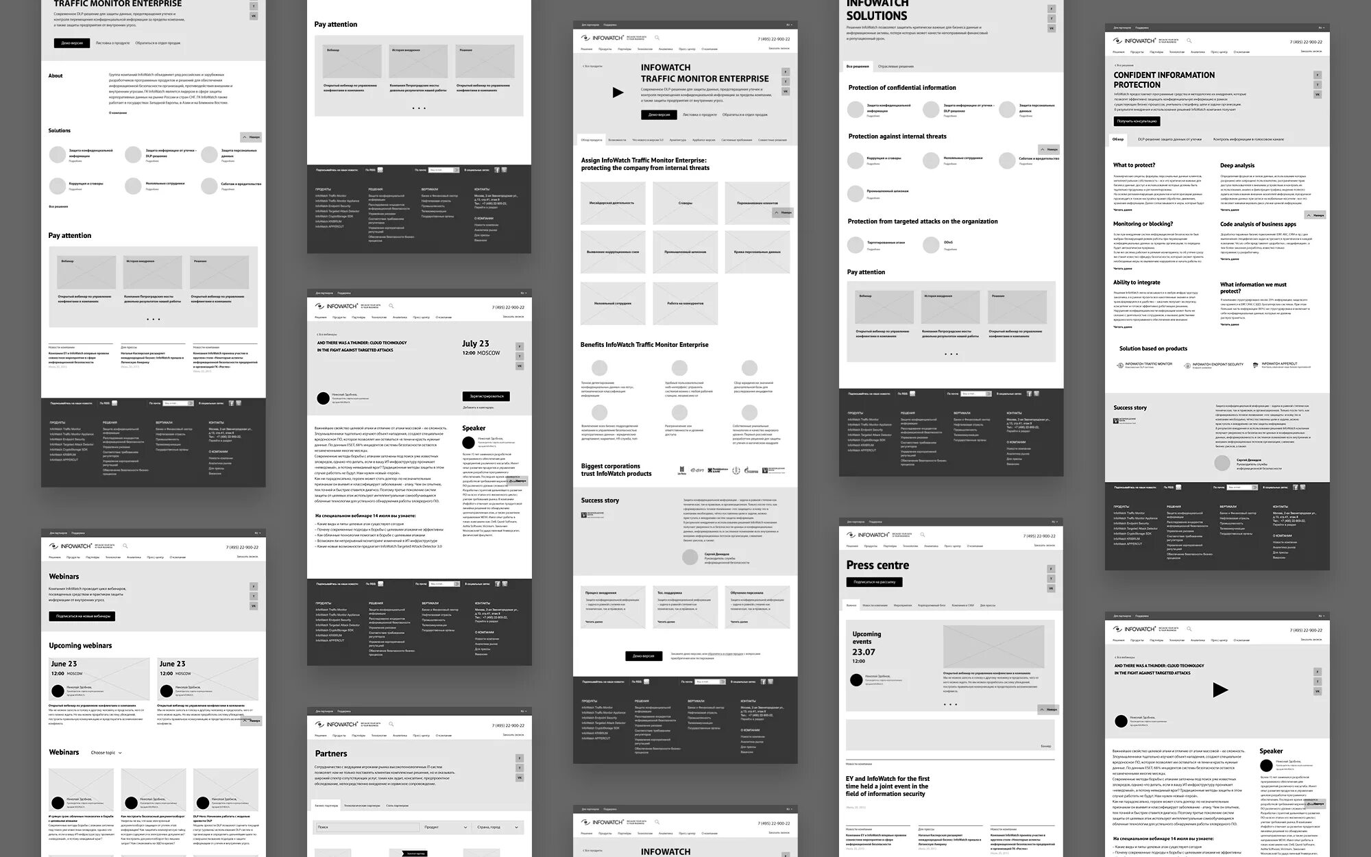Viewport: 1371px width, 857px height.
Task: Click the play button icon on webinar video
Action: click(1220, 691)
